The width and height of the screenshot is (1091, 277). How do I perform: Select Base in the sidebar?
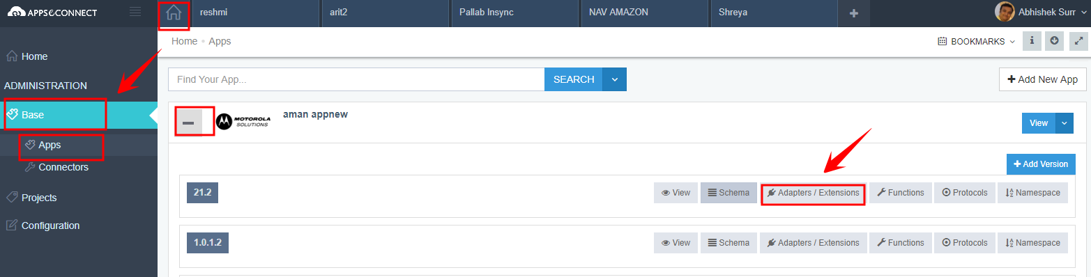79,115
